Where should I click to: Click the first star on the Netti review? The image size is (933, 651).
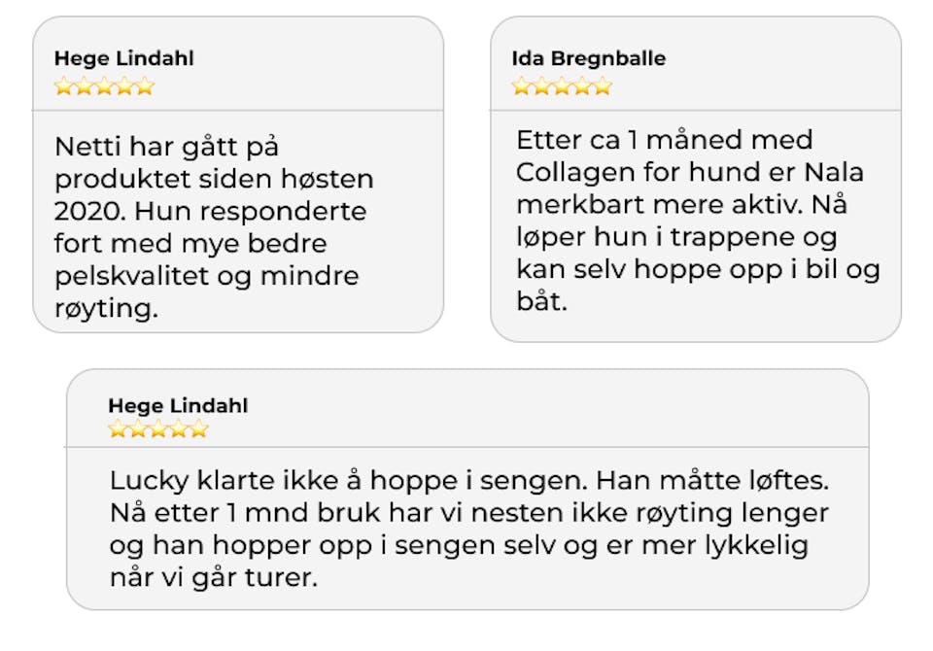pos(64,86)
